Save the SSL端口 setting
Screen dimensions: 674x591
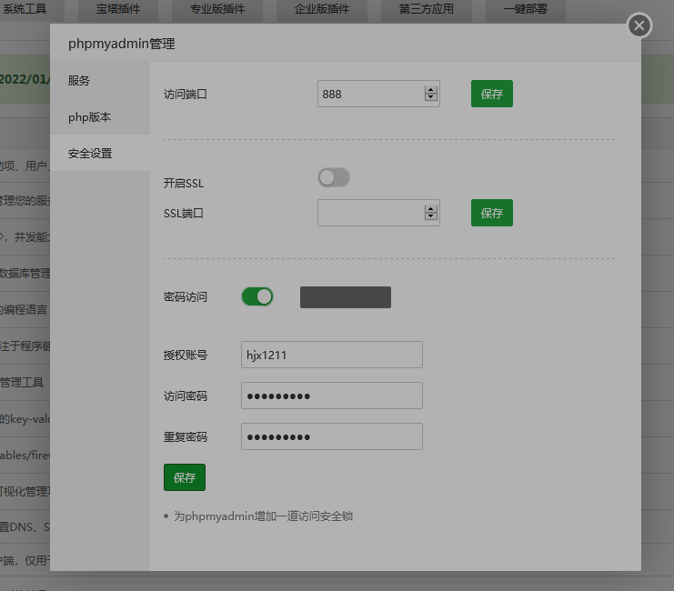492,213
